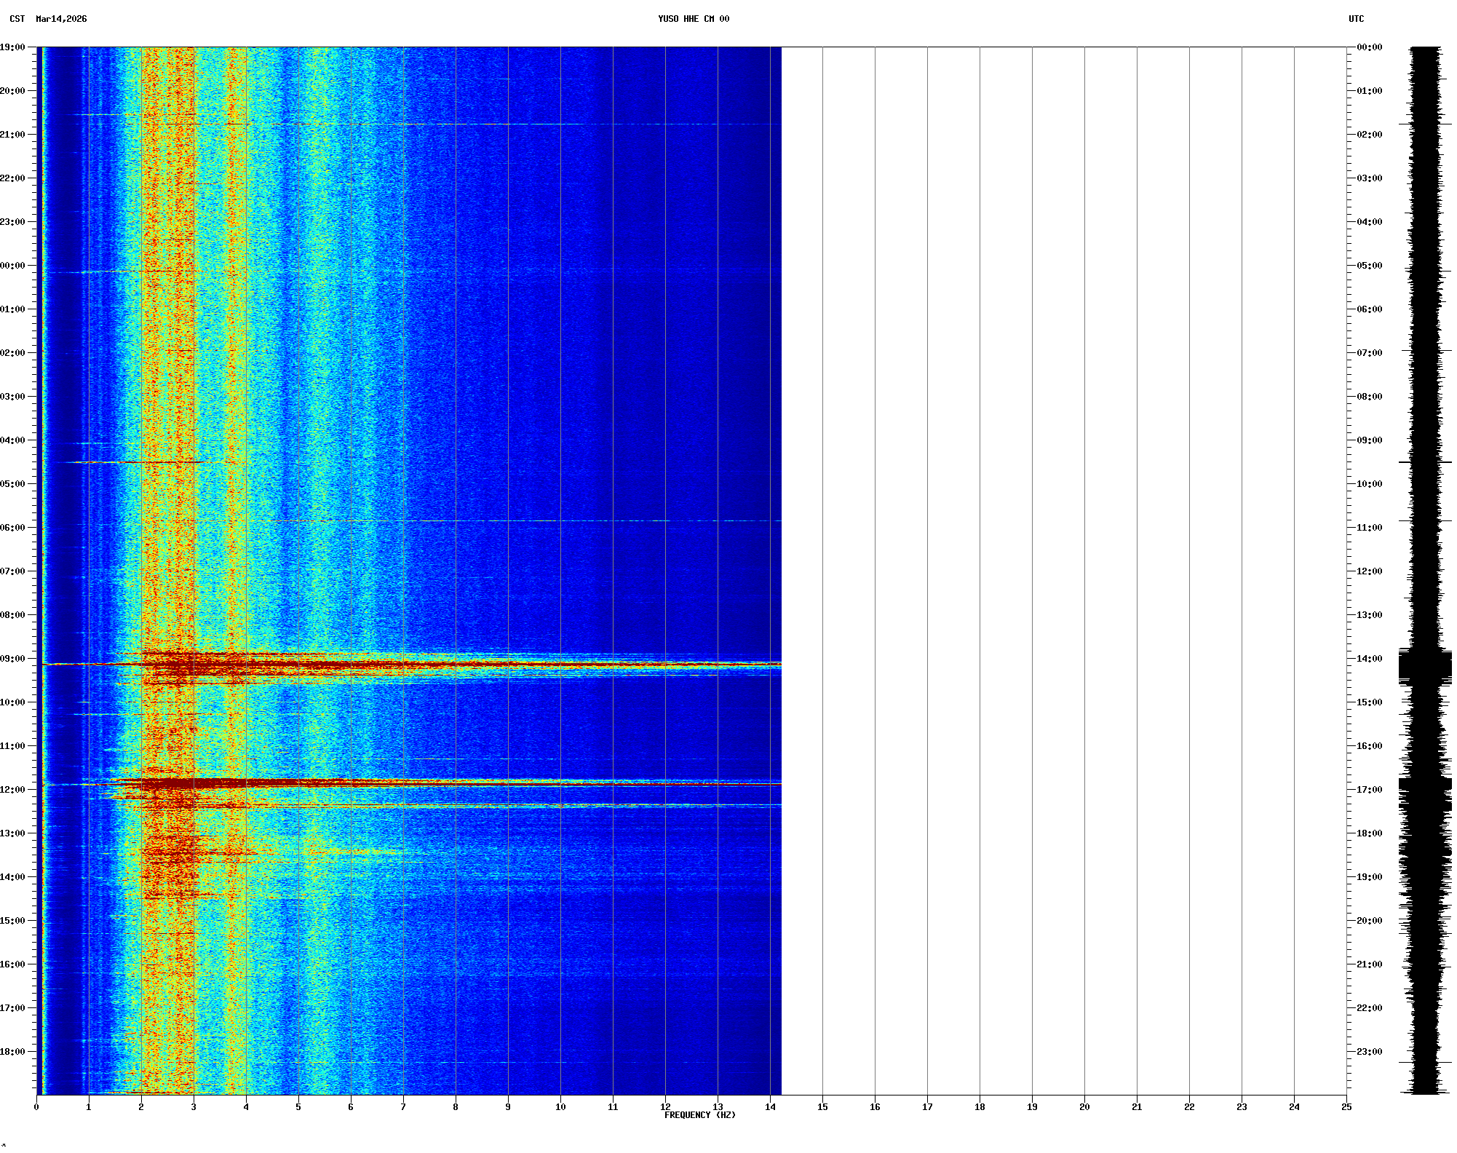Click the YUSO HHE CM 00 station title
This screenshot has height=1153, width=1457.
pos(693,19)
